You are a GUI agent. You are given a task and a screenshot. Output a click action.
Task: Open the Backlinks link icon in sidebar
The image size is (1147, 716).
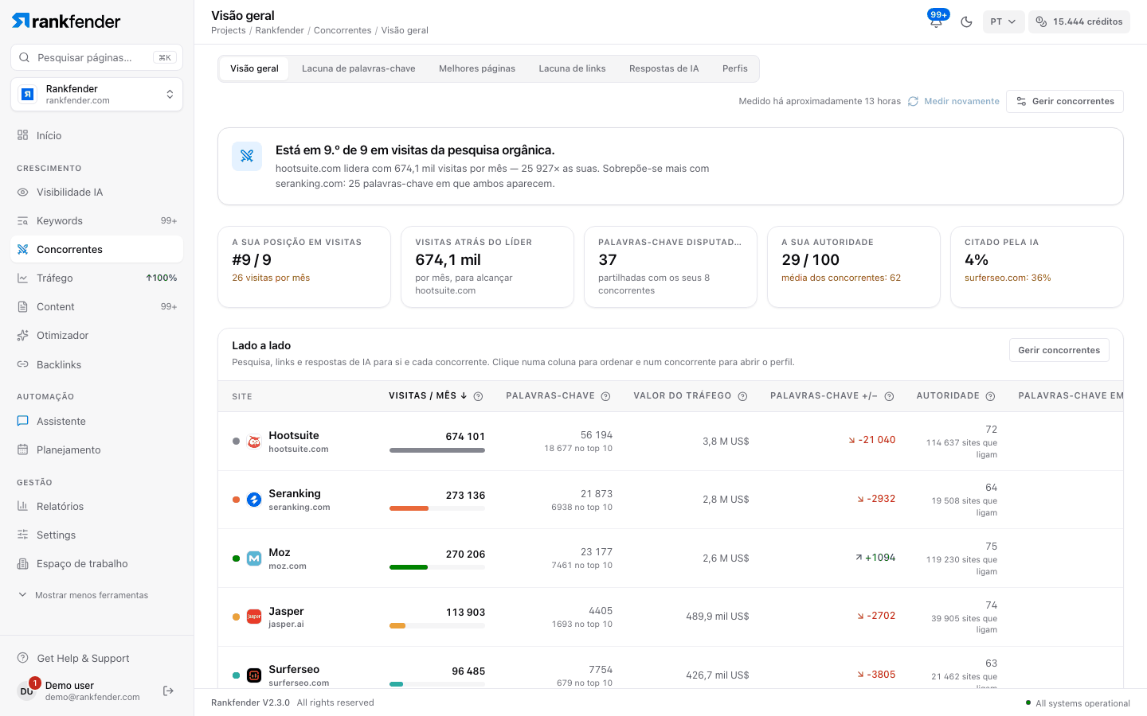coord(23,364)
